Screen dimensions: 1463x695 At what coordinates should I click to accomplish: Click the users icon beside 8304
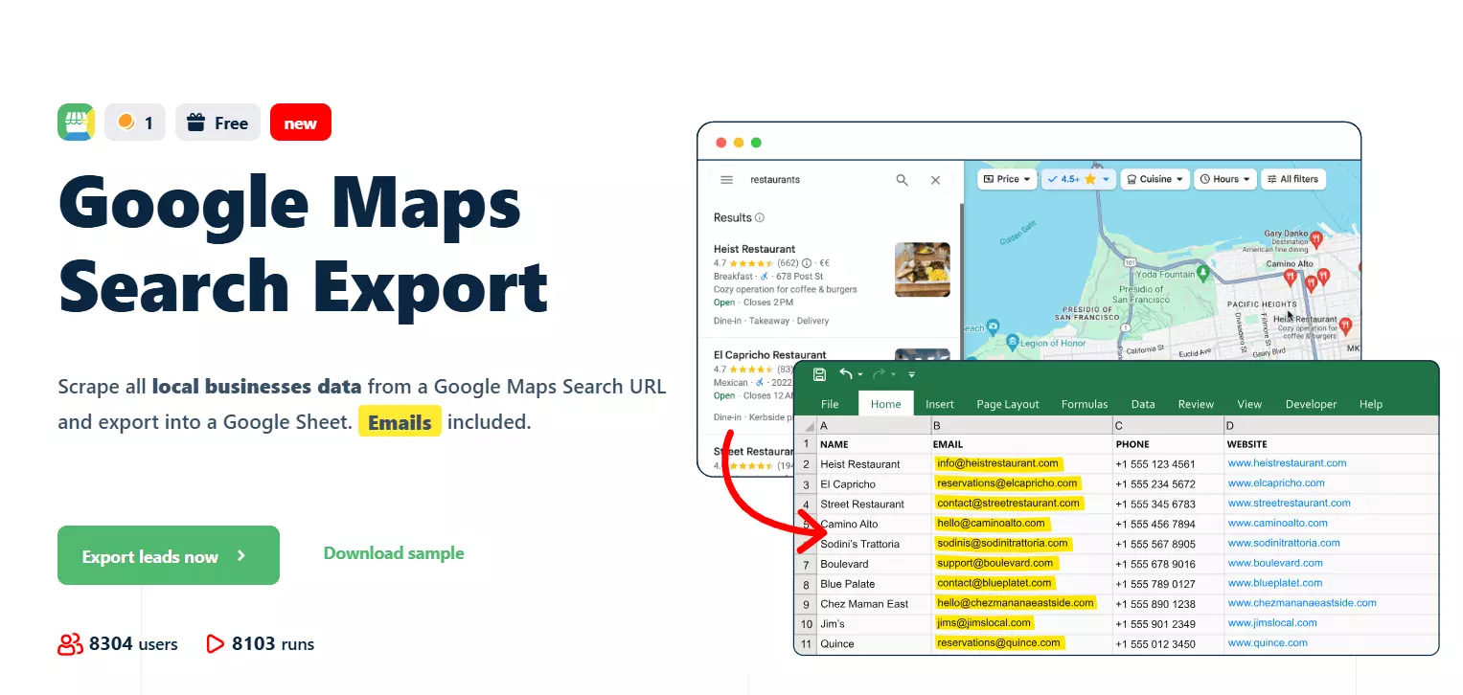pos(70,643)
